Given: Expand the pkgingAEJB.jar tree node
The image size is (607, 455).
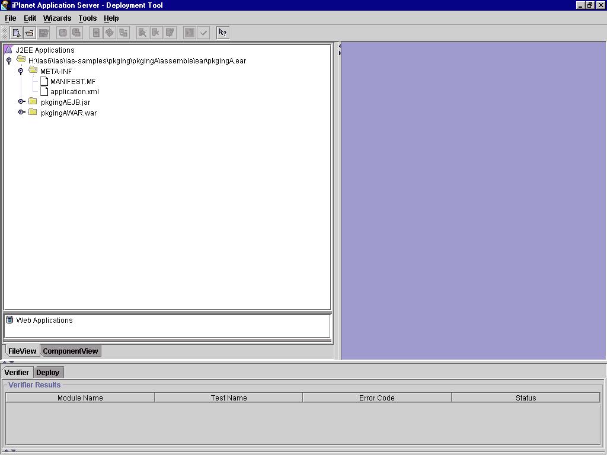Looking at the screenshot, I should [x=22, y=102].
